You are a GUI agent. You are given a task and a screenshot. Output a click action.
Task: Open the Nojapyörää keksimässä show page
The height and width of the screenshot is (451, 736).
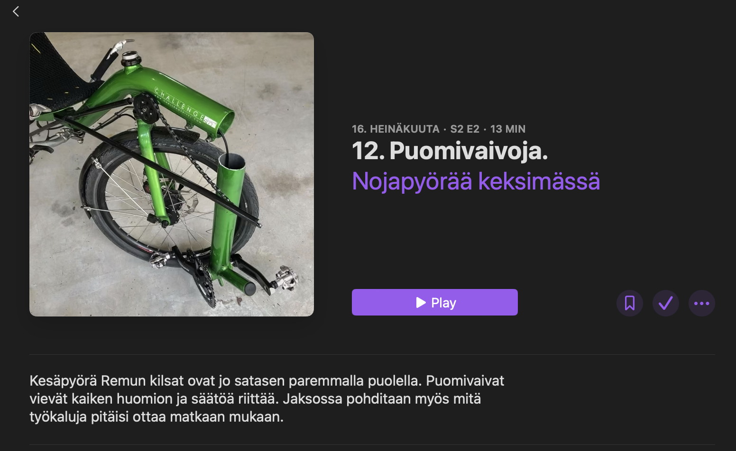[x=476, y=181]
